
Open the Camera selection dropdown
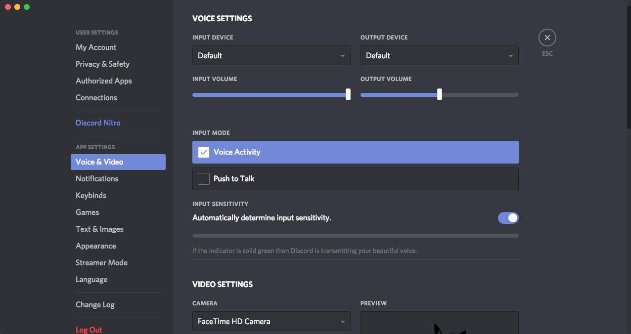tap(271, 321)
